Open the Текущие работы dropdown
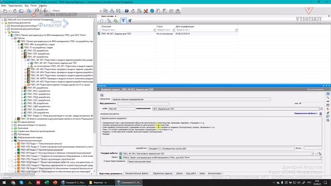This screenshot has width=331, height=186. 312,154
